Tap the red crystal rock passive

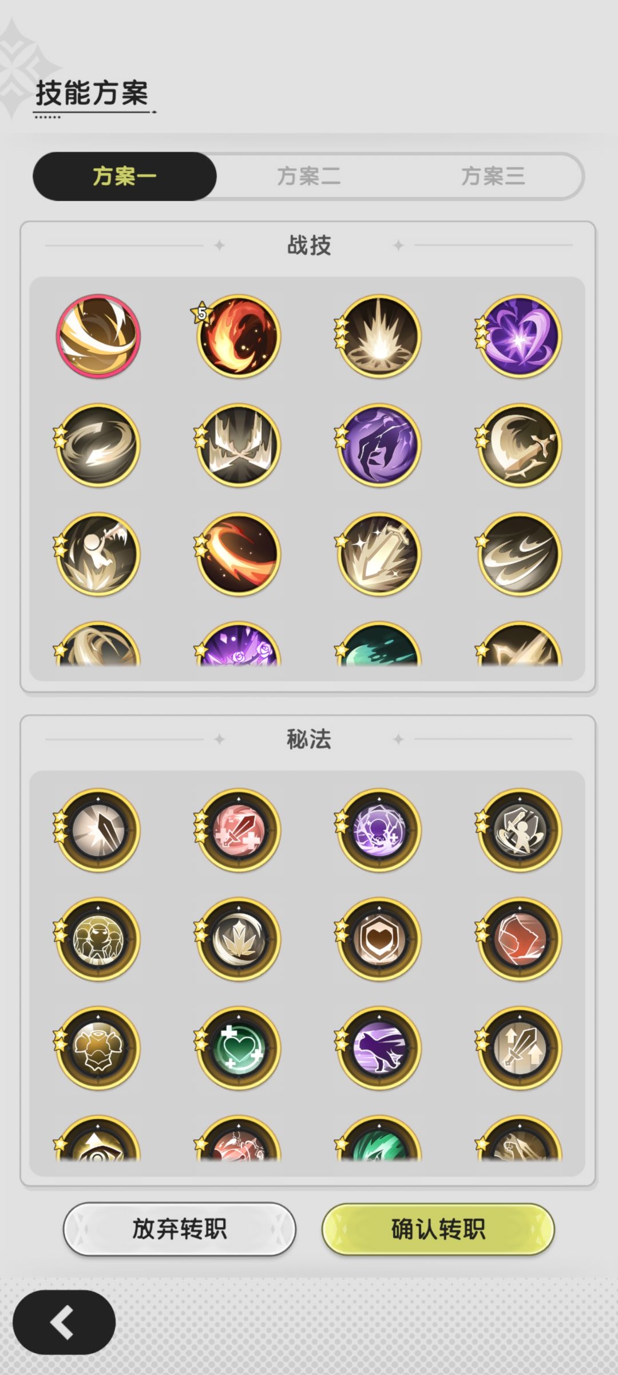[520, 939]
